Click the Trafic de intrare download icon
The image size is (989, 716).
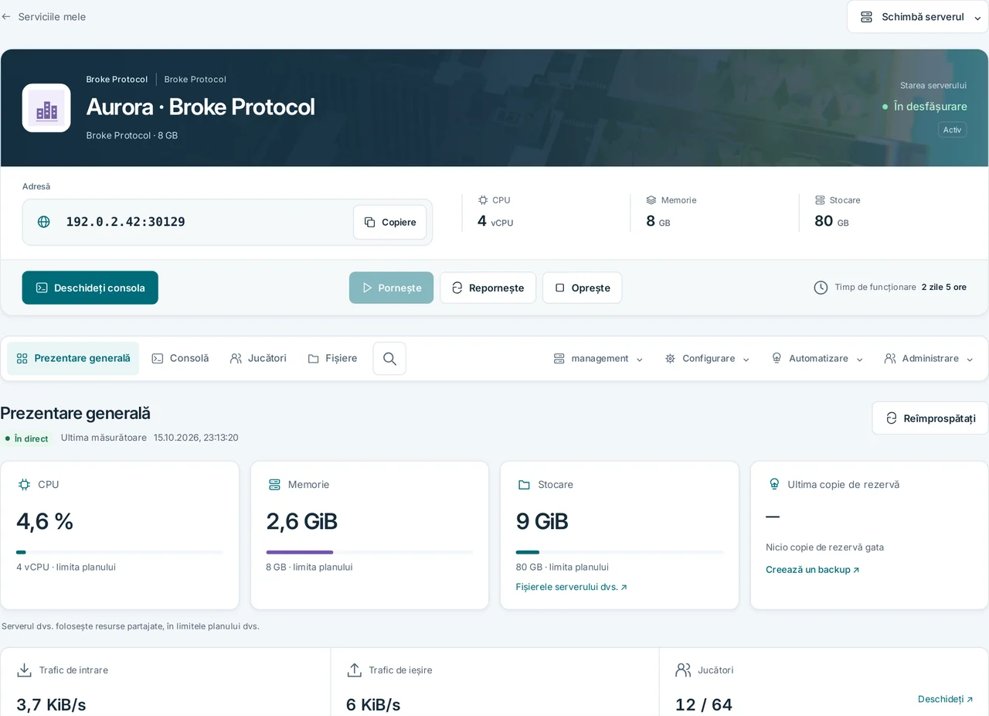tap(25, 670)
